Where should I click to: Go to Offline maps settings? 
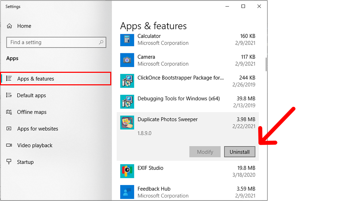[x=32, y=112]
